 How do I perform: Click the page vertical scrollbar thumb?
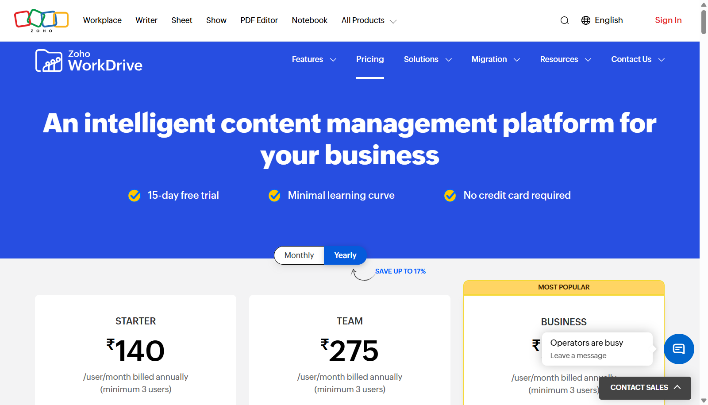click(704, 22)
